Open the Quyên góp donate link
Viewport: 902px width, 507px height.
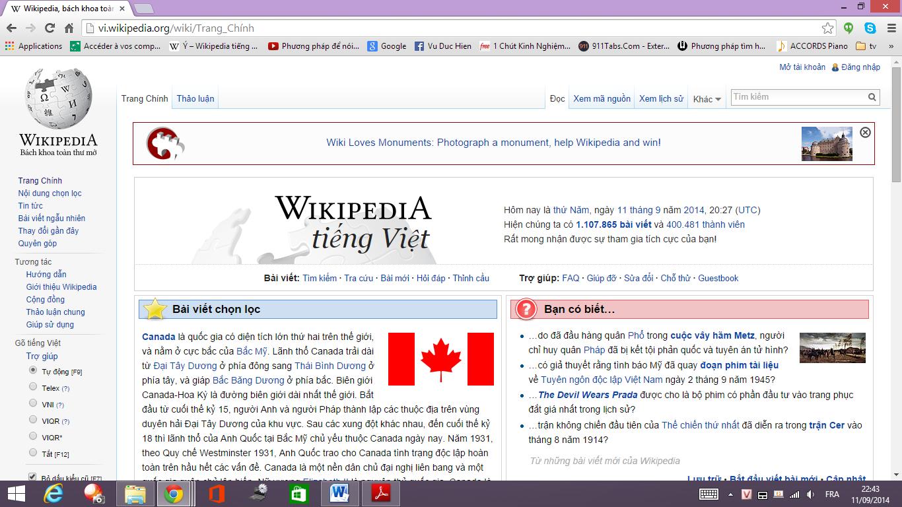coord(37,244)
